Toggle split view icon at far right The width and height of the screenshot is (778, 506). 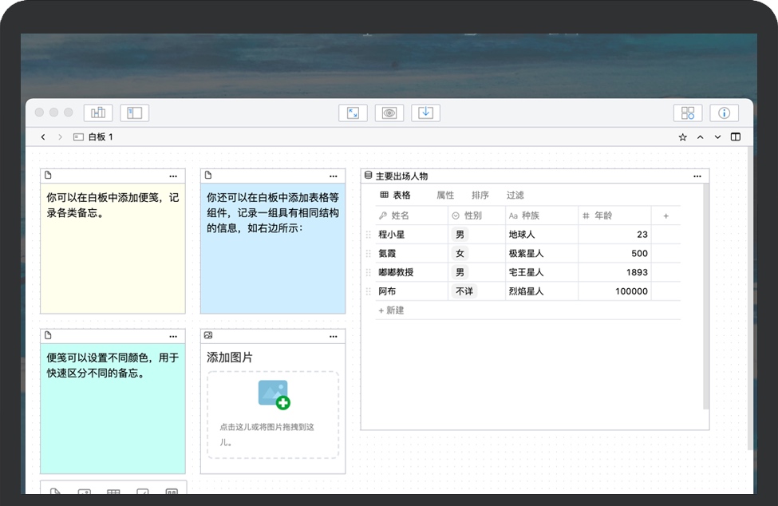pos(736,137)
